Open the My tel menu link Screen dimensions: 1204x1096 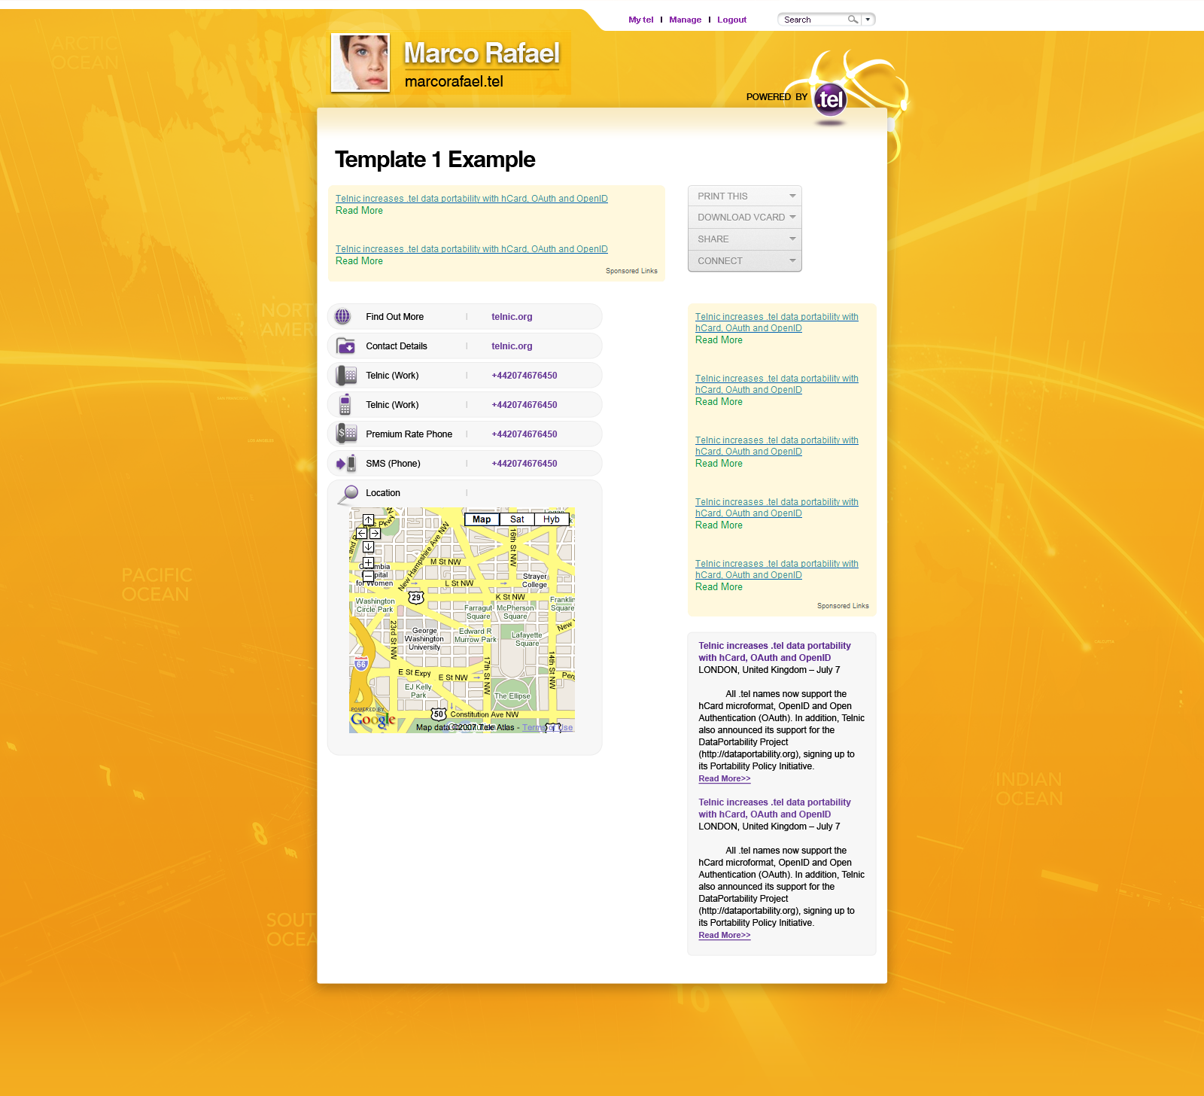(641, 20)
